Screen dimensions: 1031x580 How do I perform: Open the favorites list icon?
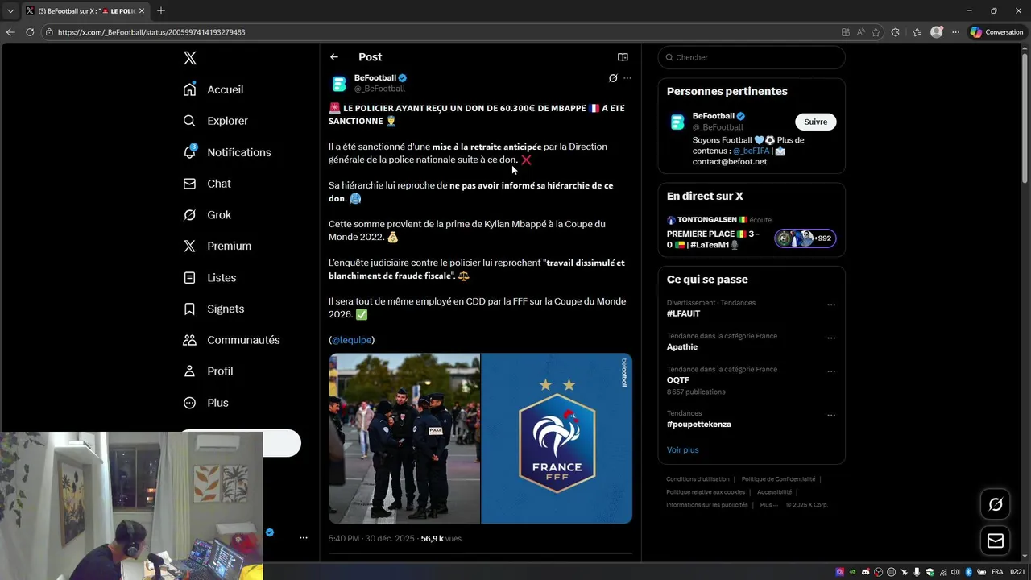[917, 32]
